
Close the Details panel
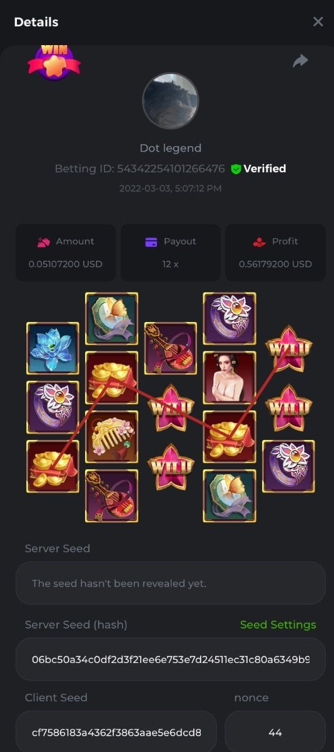click(318, 22)
